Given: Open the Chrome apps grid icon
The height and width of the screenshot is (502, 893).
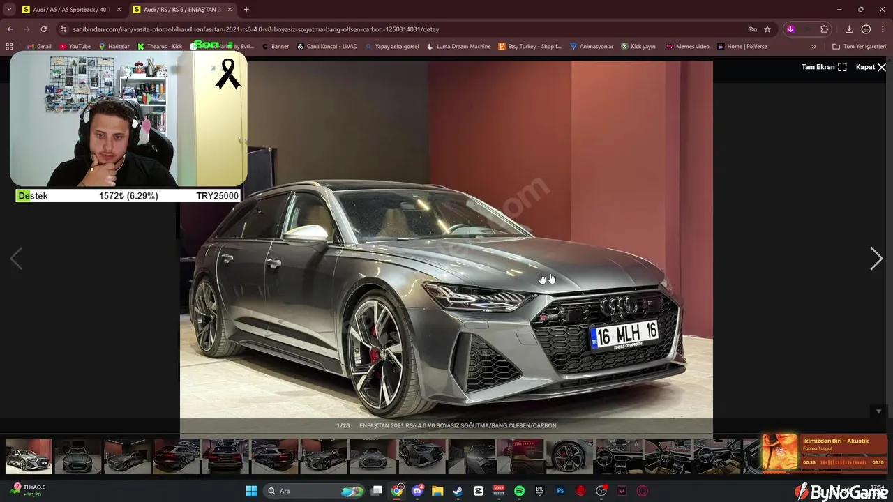Looking at the screenshot, I should [x=9, y=47].
